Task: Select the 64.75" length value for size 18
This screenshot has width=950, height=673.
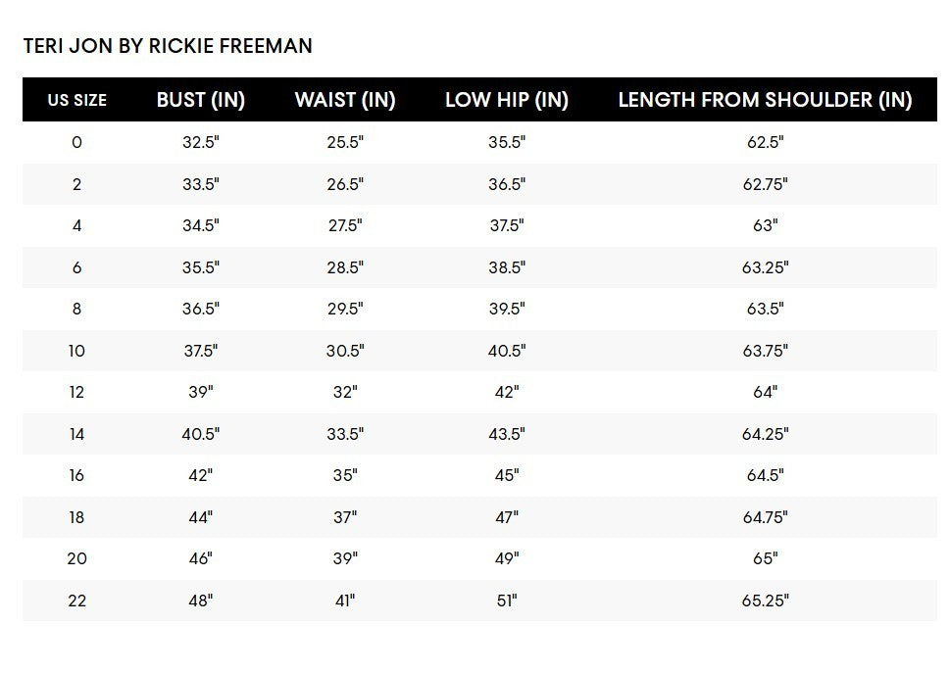Action: pos(766,517)
